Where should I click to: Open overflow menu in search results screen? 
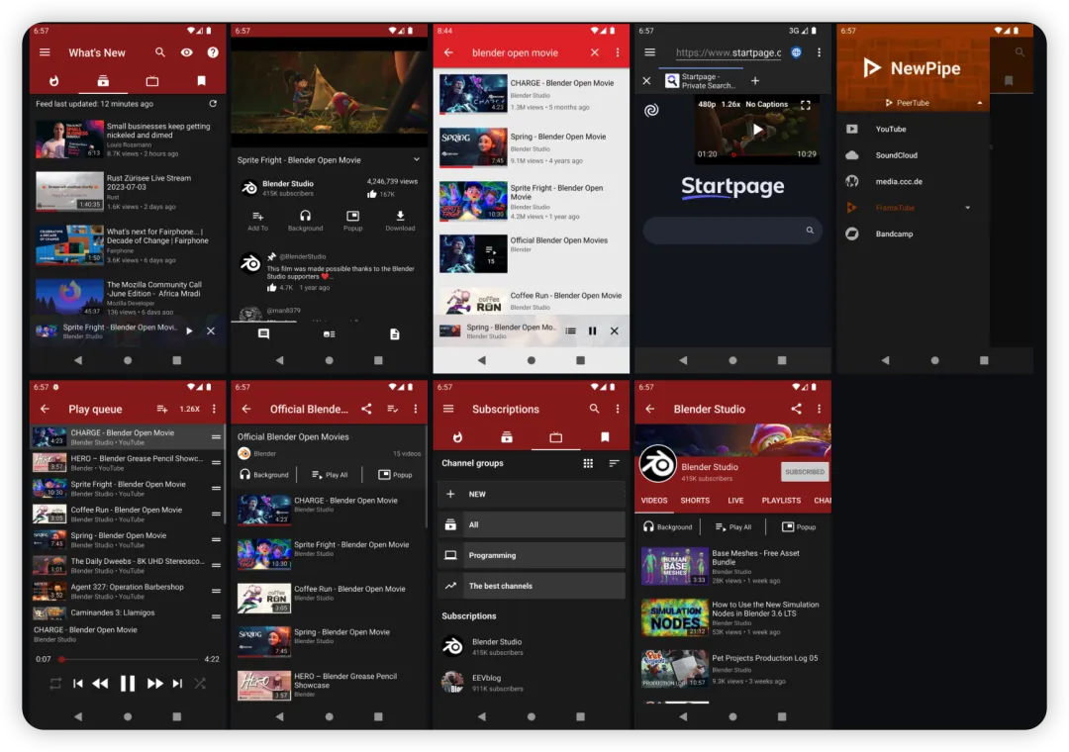point(618,52)
